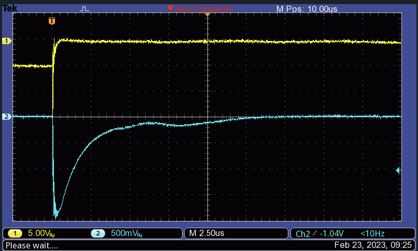Click the M 2.50us timebase readout
Viewport: 418px width, 251px height.
[206, 233]
